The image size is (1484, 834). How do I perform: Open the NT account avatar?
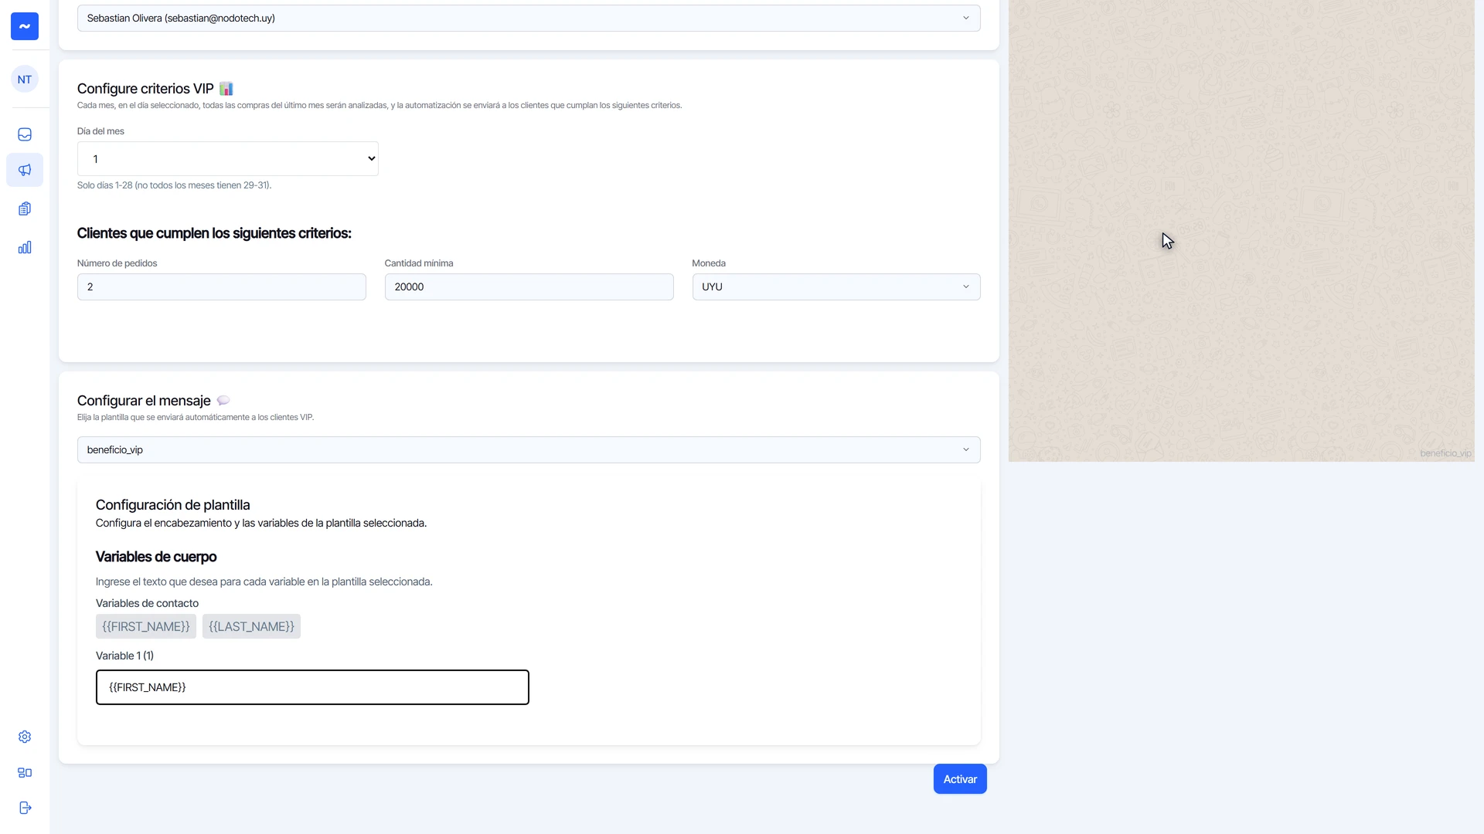25,80
